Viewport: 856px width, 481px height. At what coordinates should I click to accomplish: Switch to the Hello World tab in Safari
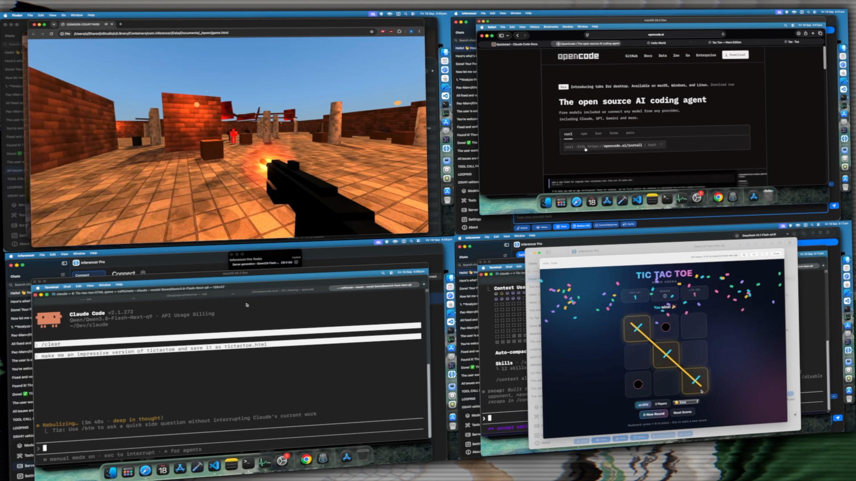tap(656, 43)
